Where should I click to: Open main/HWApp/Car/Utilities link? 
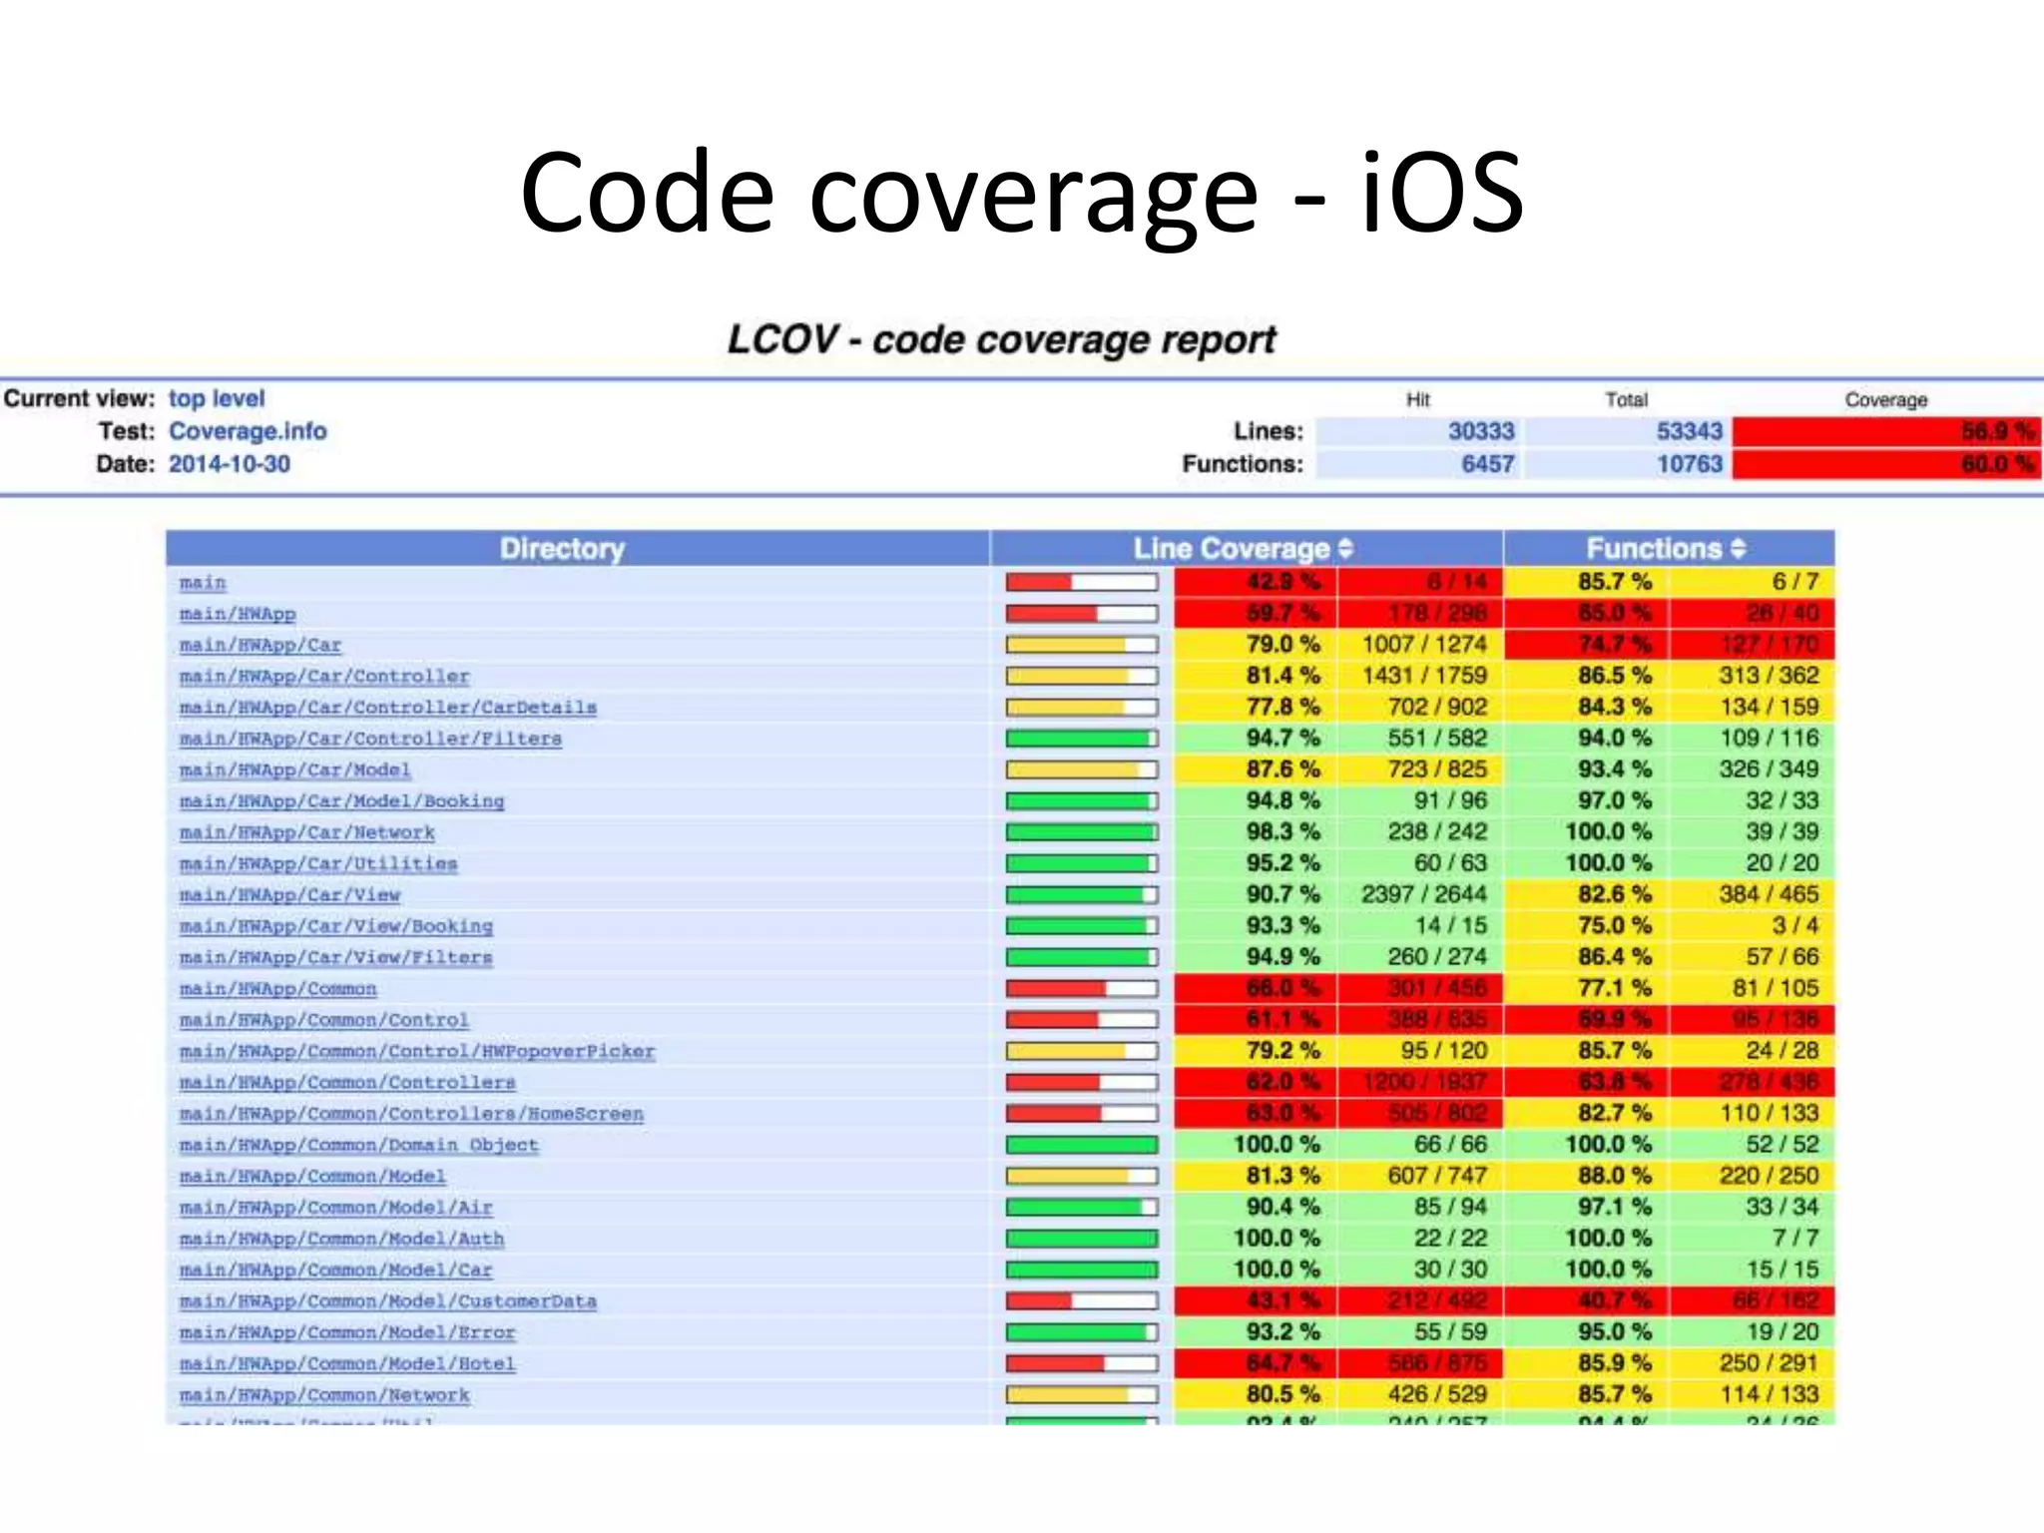pos(318,863)
